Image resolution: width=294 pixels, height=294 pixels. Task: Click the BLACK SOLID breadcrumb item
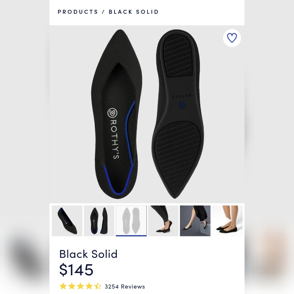click(134, 12)
